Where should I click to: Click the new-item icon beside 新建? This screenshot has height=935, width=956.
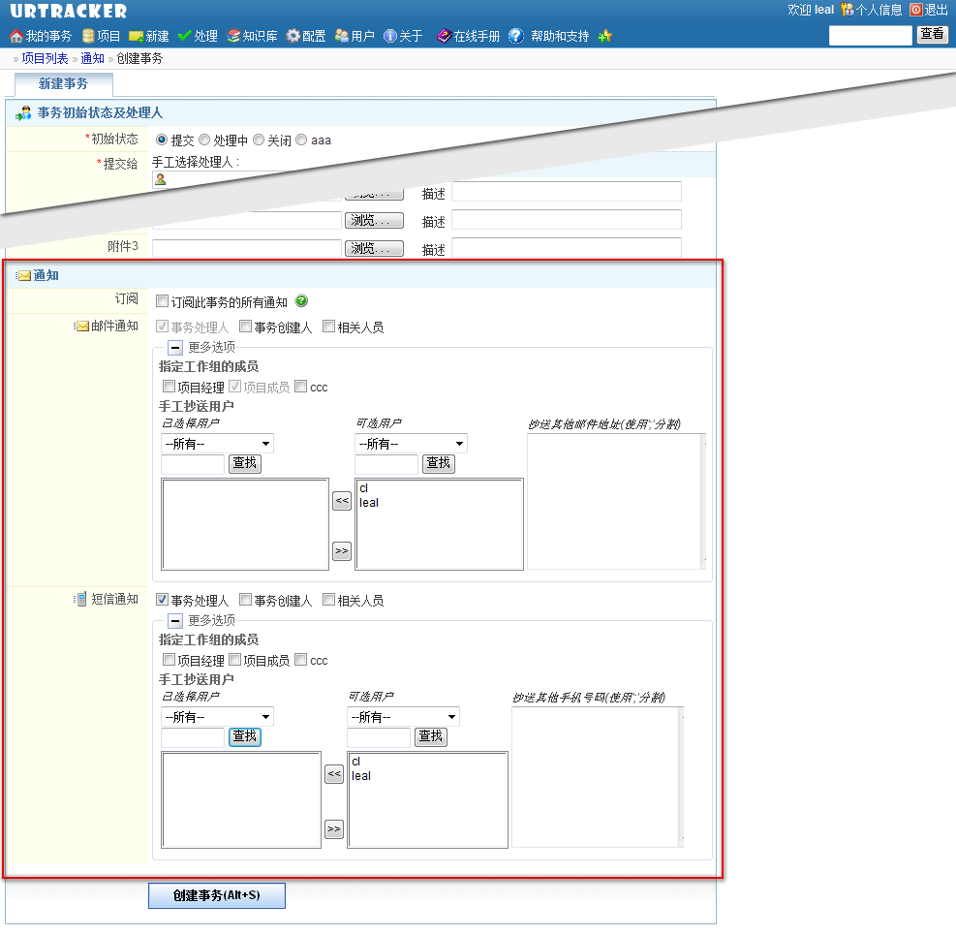136,37
